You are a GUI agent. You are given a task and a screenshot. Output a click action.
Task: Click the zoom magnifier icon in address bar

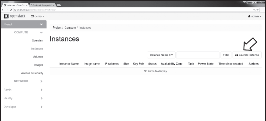(254, 10)
